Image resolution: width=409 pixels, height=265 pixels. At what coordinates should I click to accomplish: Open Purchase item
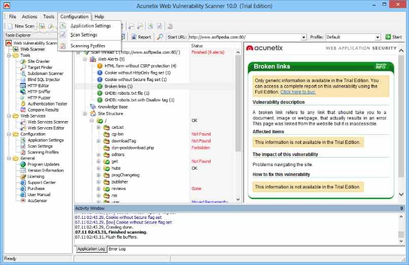[x=36, y=188]
